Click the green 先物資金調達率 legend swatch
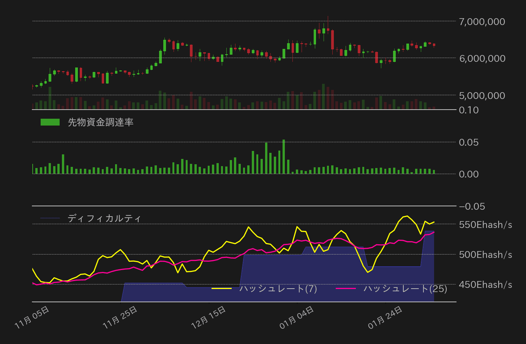Viewport: 526px width, 344px height. tap(50, 122)
